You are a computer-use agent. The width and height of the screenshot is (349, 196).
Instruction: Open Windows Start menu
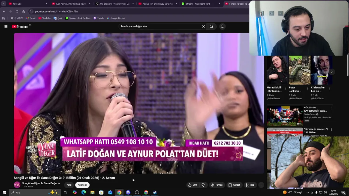click(4, 192)
